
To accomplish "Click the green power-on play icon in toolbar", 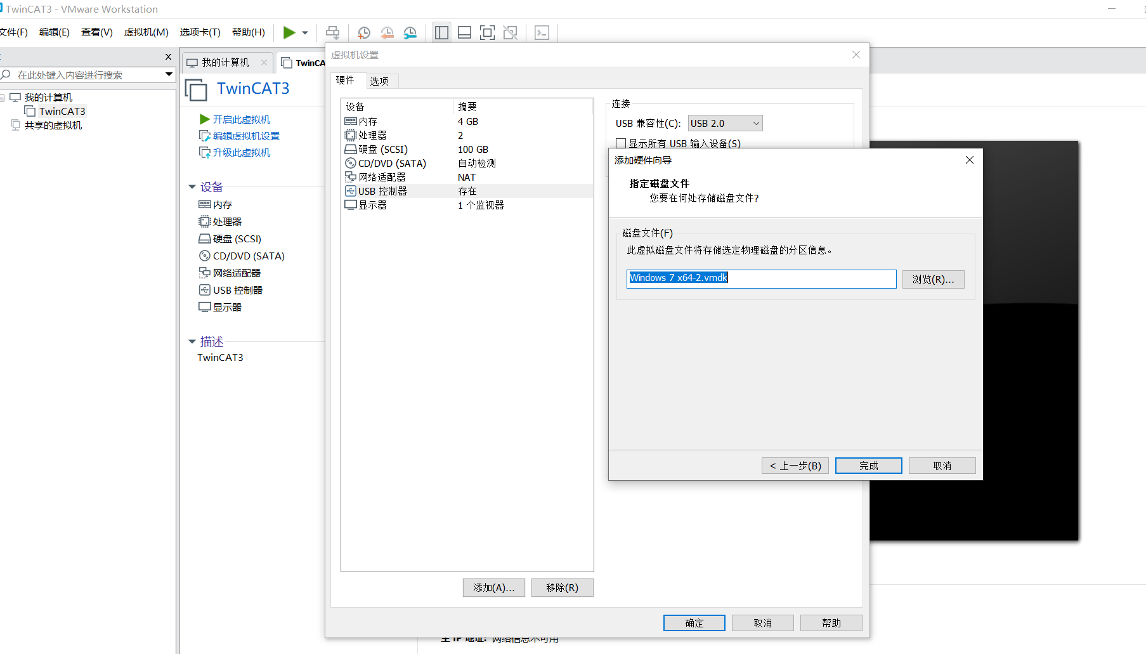I will pyautogui.click(x=289, y=32).
